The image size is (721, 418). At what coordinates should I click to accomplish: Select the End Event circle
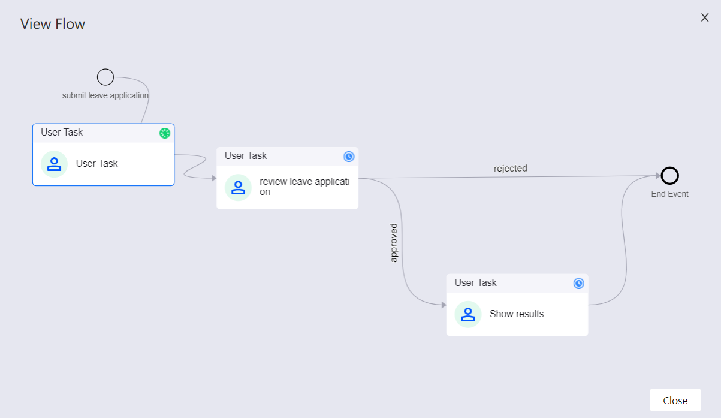point(669,176)
